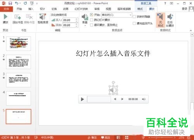Toggle 播完返回开头 checkbox
The height and width of the screenshot is (140, 194).
[134, 23]
